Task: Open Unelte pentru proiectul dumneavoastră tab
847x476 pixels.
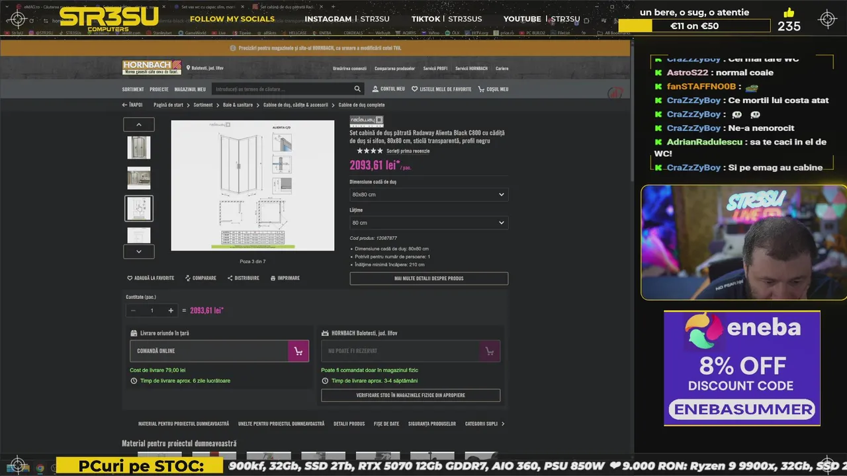Action: pos(281,424)
